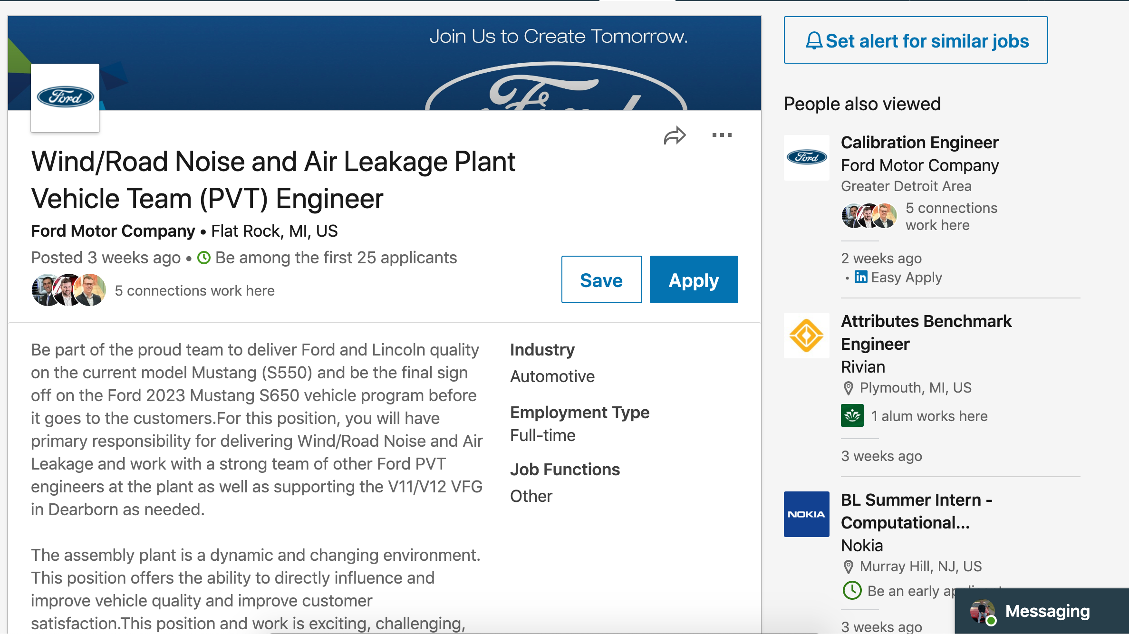Click the bell icon for job alerts
Screen dimensions: 1129x634
pos(814,41)
